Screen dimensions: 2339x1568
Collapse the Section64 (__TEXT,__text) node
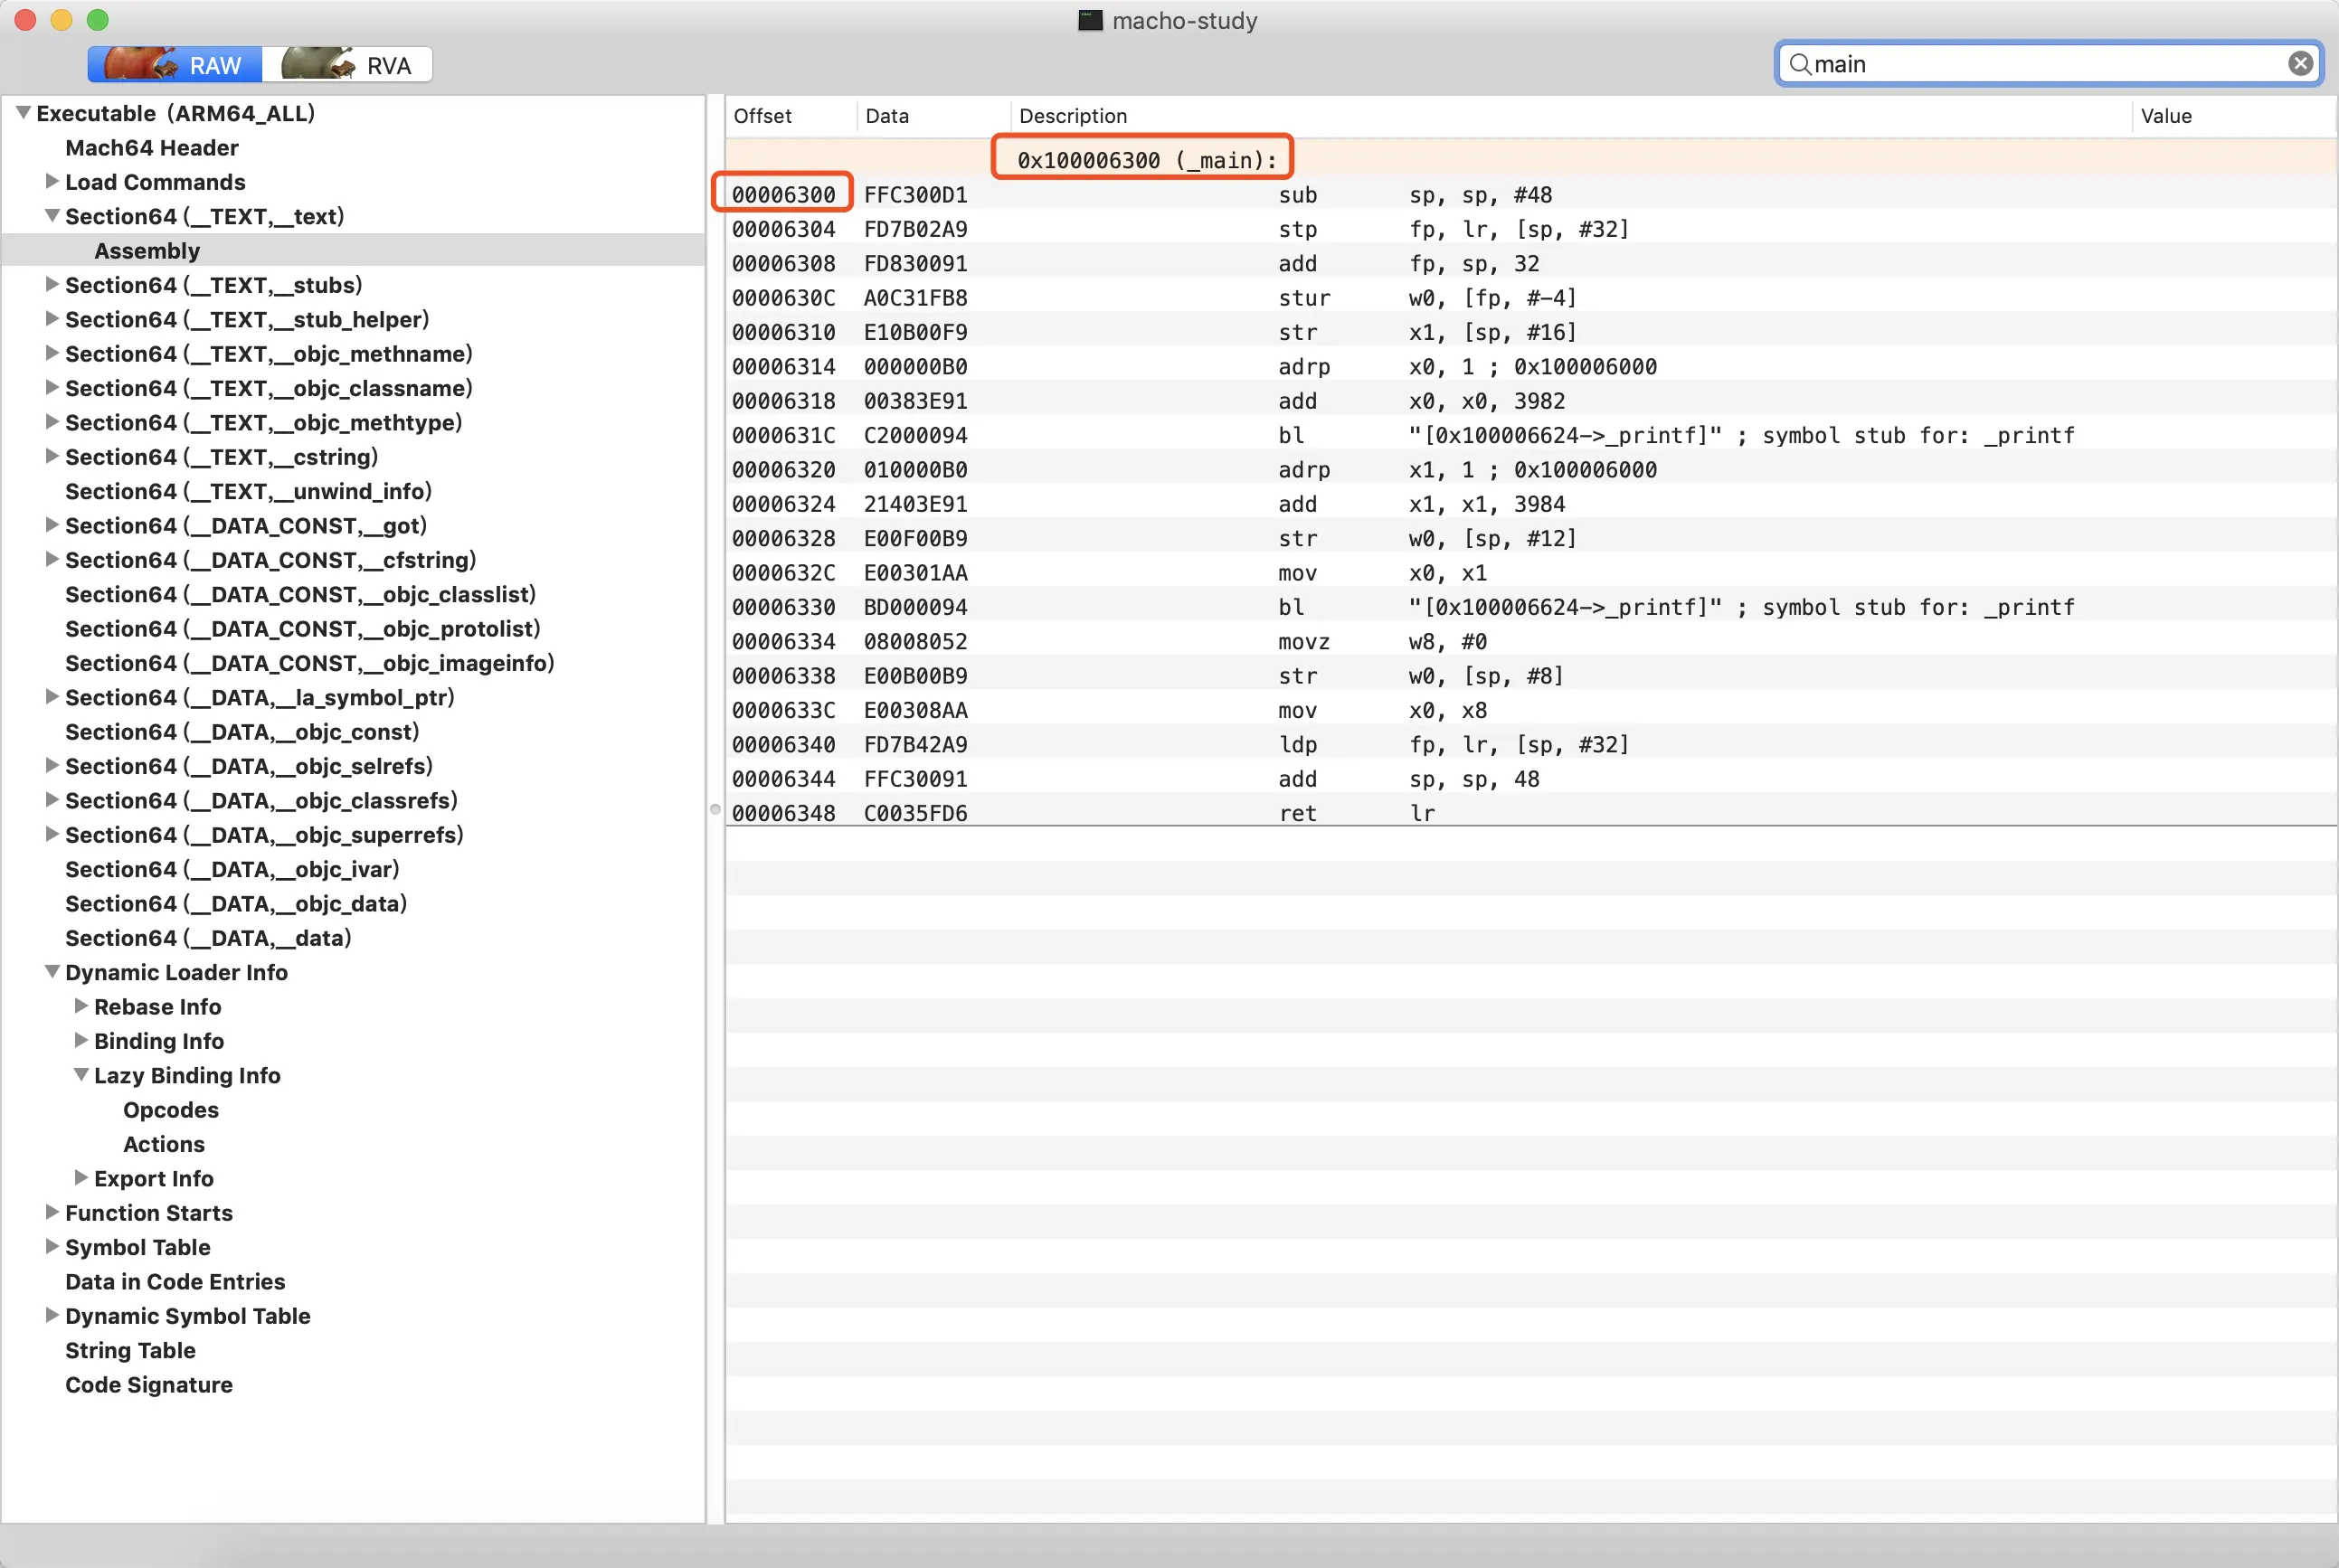pyautogui.click(x=52, y=216)
